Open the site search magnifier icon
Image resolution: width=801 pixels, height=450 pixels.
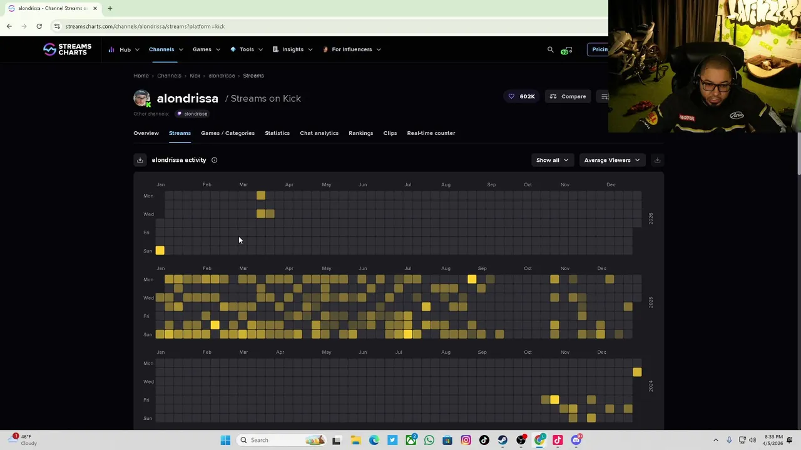551,49
